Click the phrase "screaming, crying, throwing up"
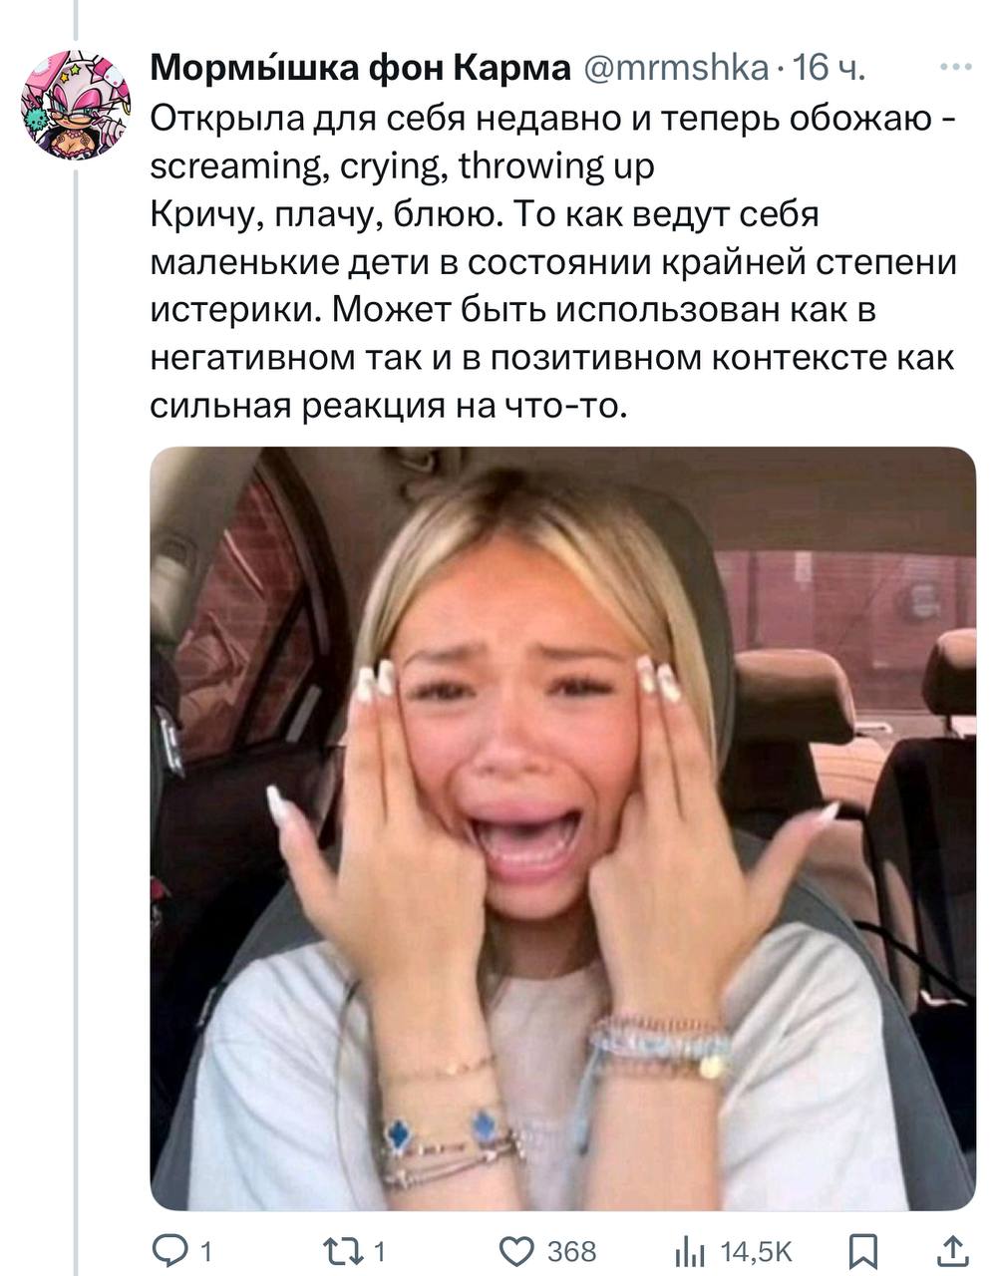 403,165
